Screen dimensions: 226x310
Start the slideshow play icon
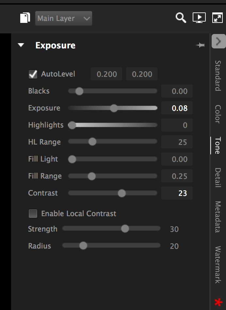[x=199, y=18]
